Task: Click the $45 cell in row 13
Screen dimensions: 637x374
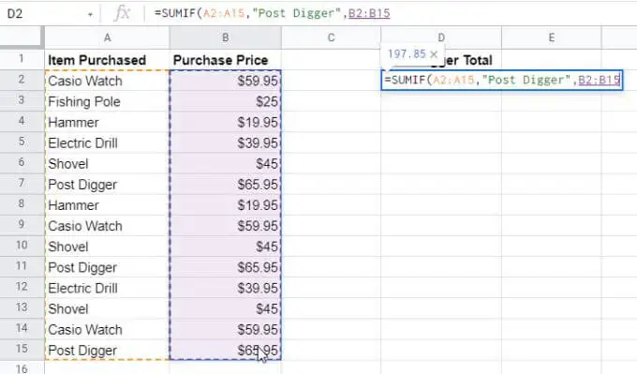Action: coord(225,308)
